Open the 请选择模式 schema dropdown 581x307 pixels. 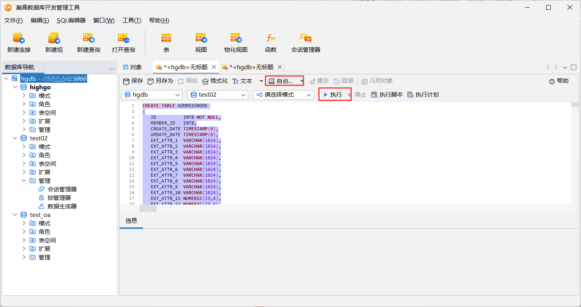[x=283, y=95]
